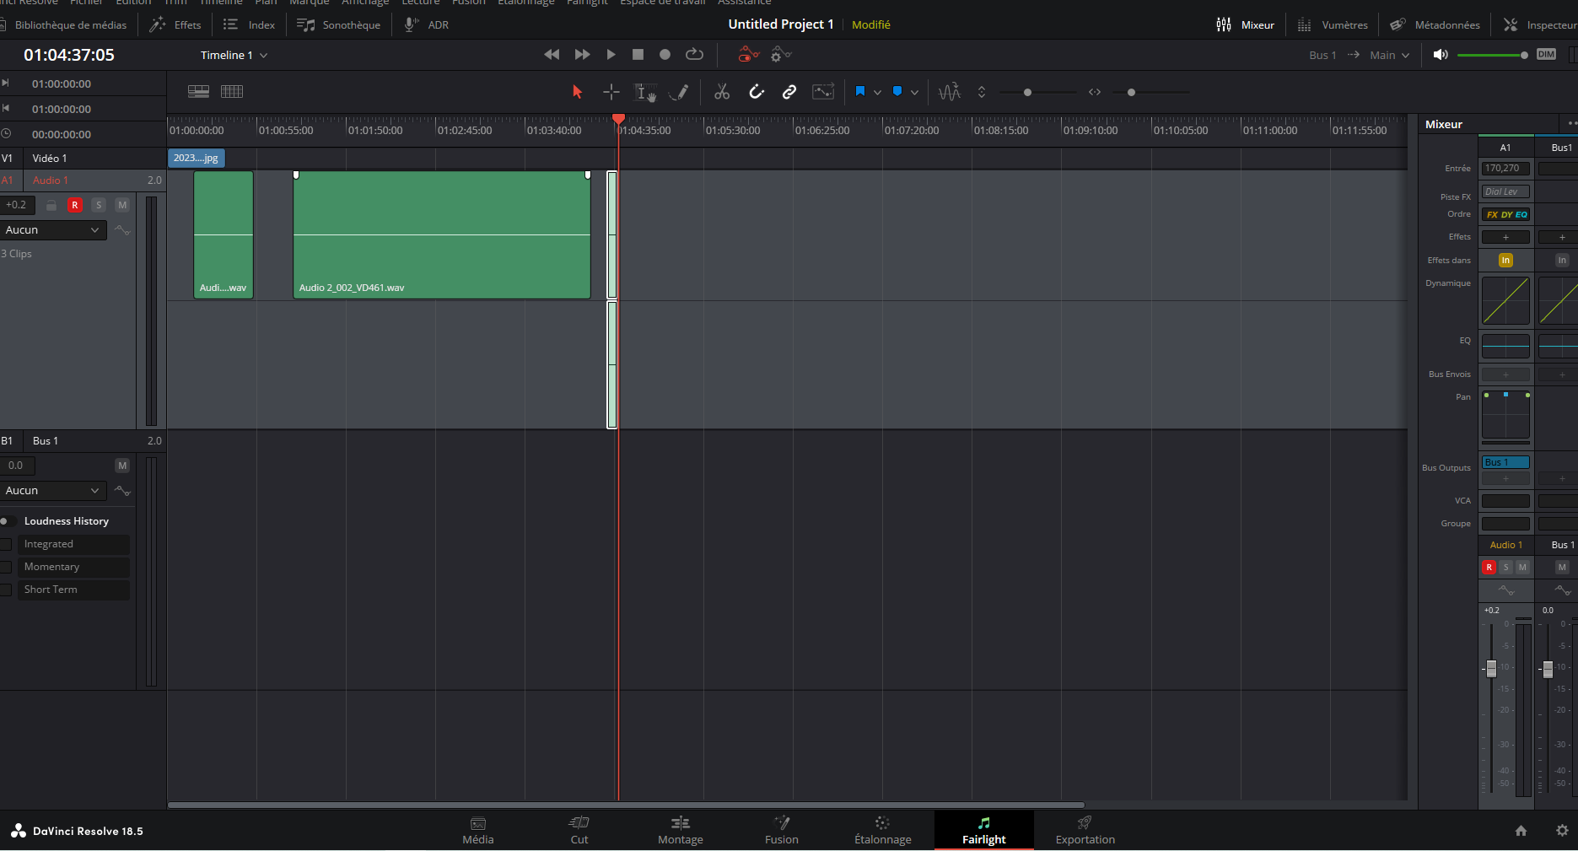Select the pointer selection tool

[x=577, y=92]
